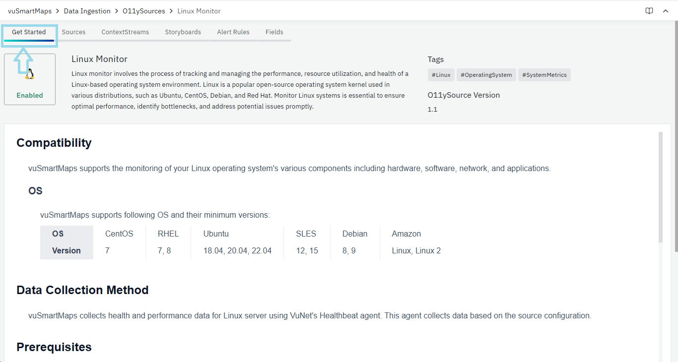
Task: Switch to the Sources tab
Action: (74, 32)
